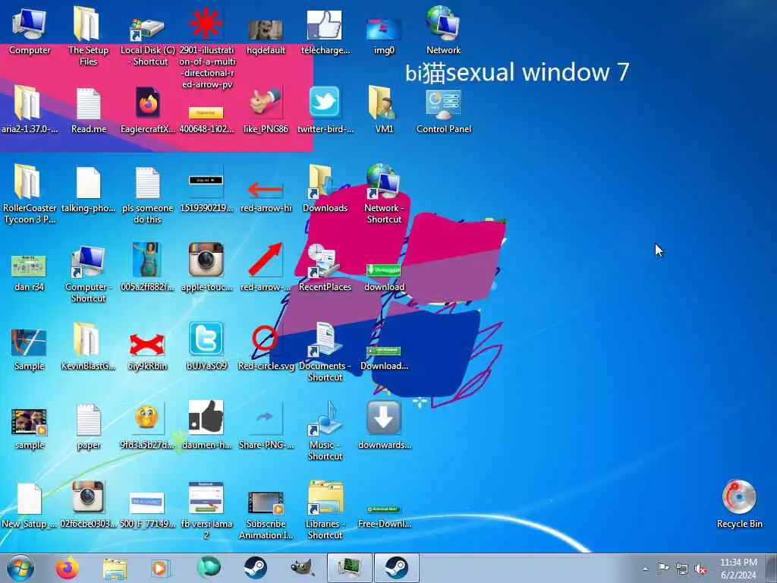The image size is (777, 583).
Task: Select the dan r34 file
Action: pyautogui.click(x=29, y=272)
